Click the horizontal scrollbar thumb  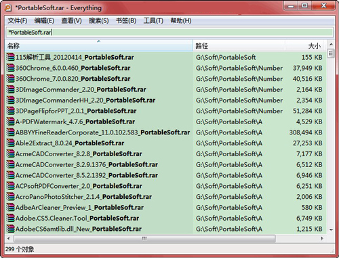(x=144, y=238)
